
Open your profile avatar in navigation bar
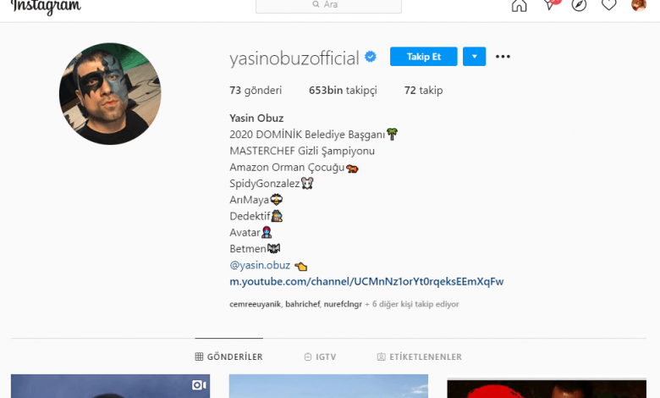pos(639,4)
